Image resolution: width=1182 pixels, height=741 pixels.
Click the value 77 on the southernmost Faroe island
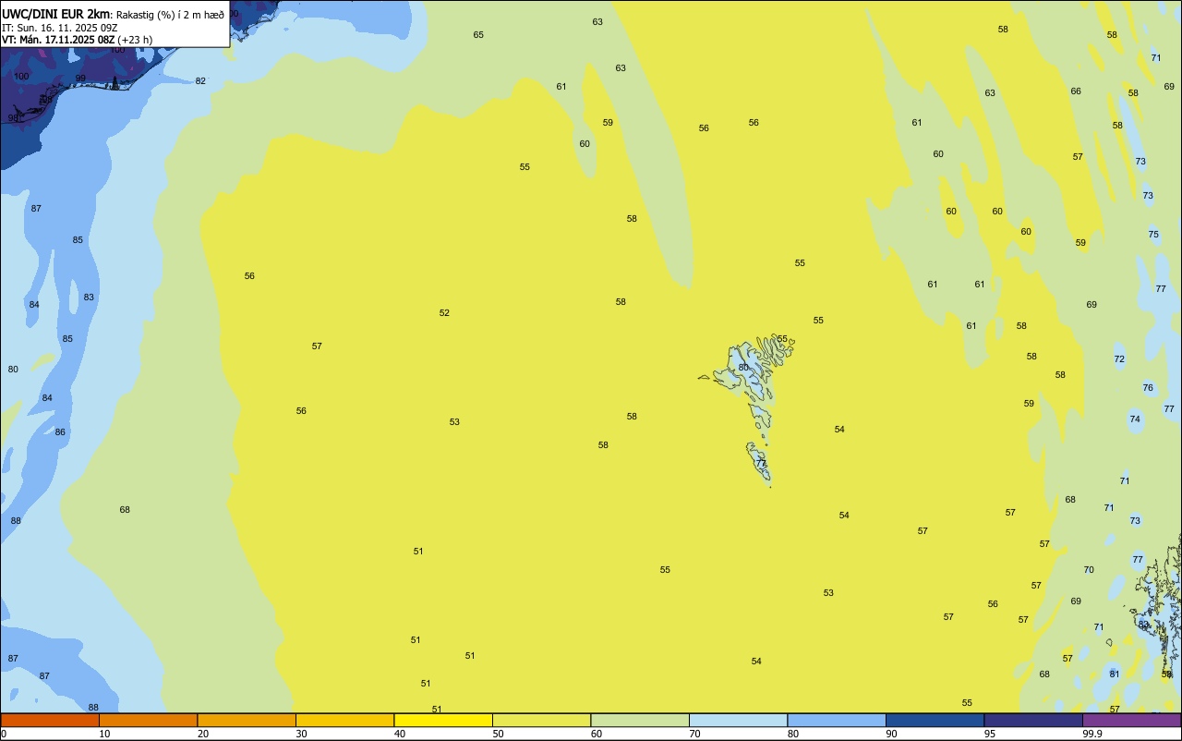pyautogui.click(x=761, y=463)
